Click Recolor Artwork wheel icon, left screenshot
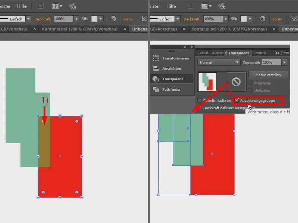Screen dimensions: 298x223 (113, 19)
